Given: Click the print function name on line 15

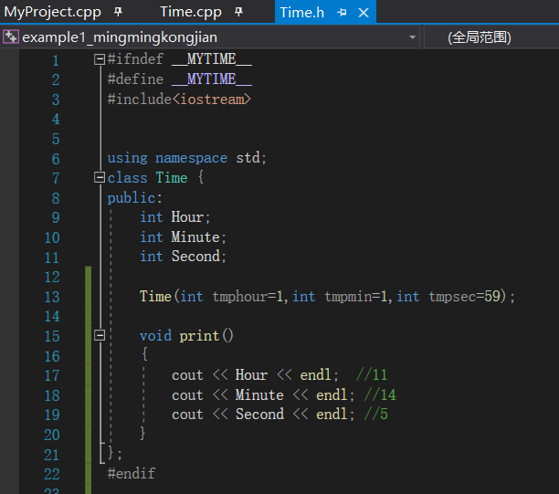Looking at the screenshot, I should [199, 336].
